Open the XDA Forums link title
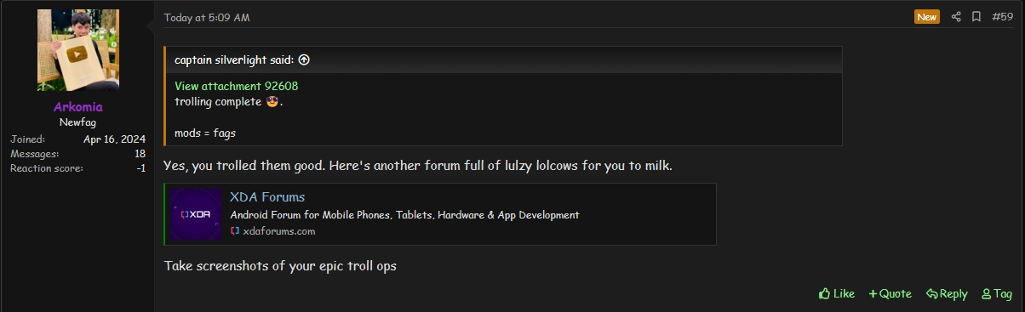This screenshot has width=1025, height=312. [x=267, y=197]
